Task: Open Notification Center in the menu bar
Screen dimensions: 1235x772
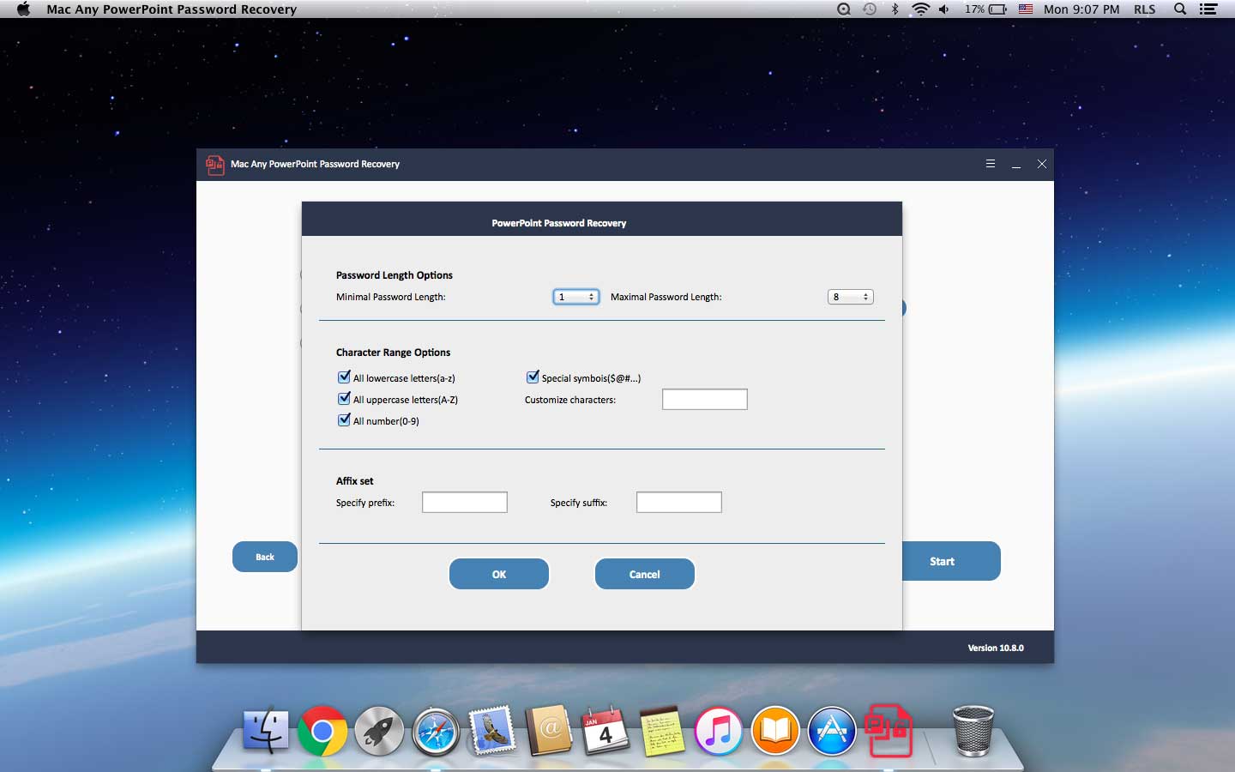Action: [x=1208, y=9]
